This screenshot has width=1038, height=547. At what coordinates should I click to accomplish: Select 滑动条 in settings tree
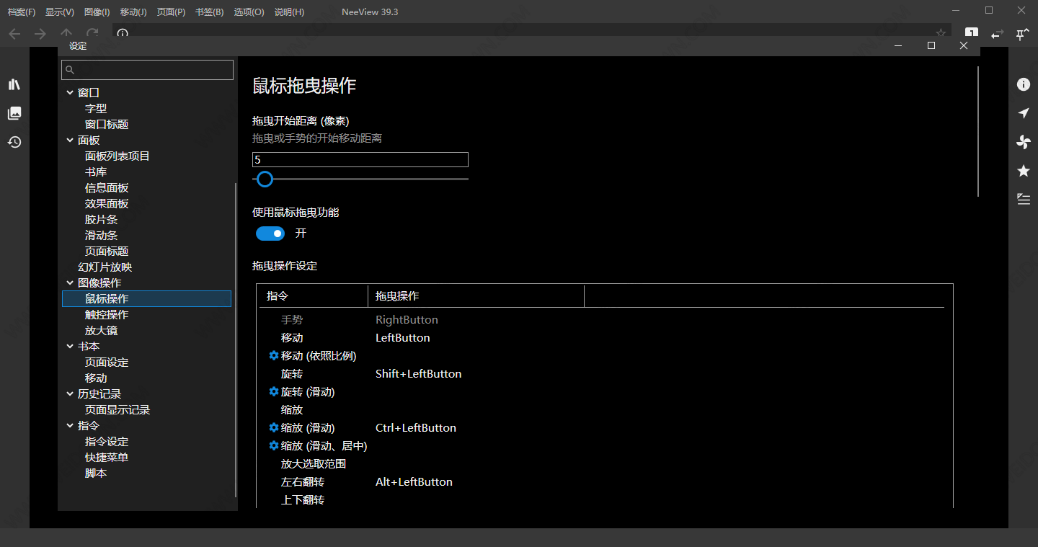(101, 235)
